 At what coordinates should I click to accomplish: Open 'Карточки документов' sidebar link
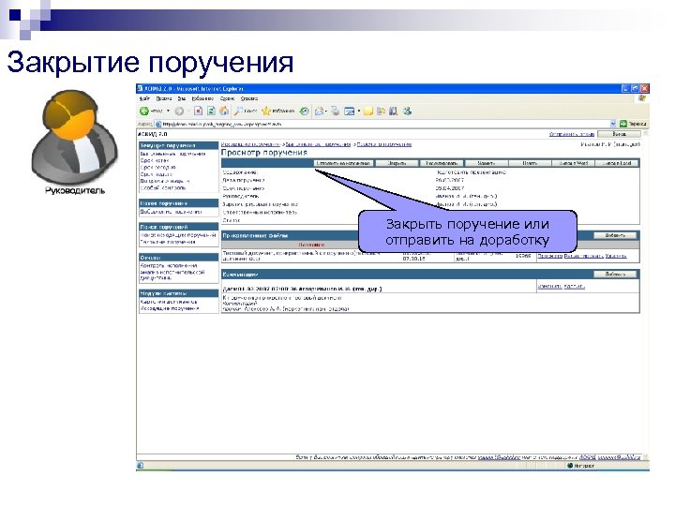pyautogui.click(x=169, y=302)
